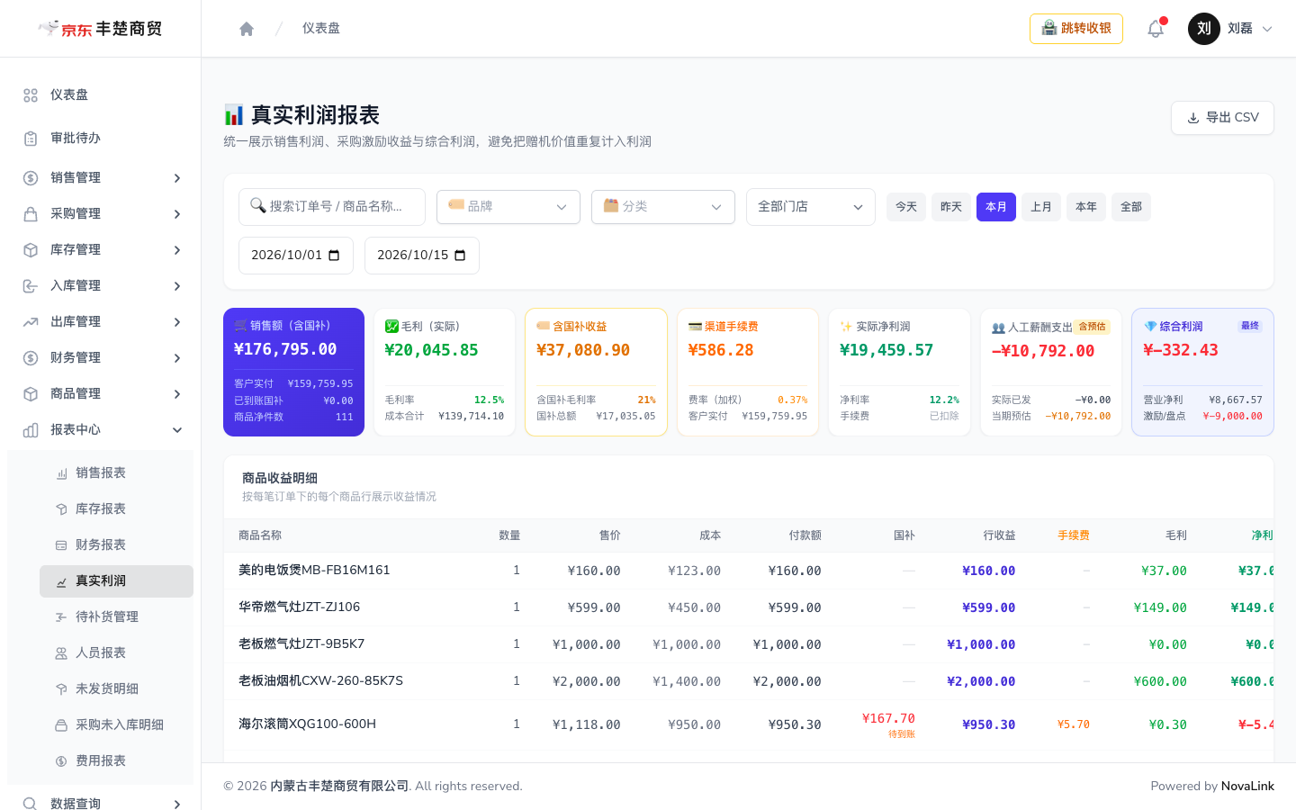Click the 2026/10/01 start date field
The width and height of the screenshot is (1296, 810).
point(296,256)
